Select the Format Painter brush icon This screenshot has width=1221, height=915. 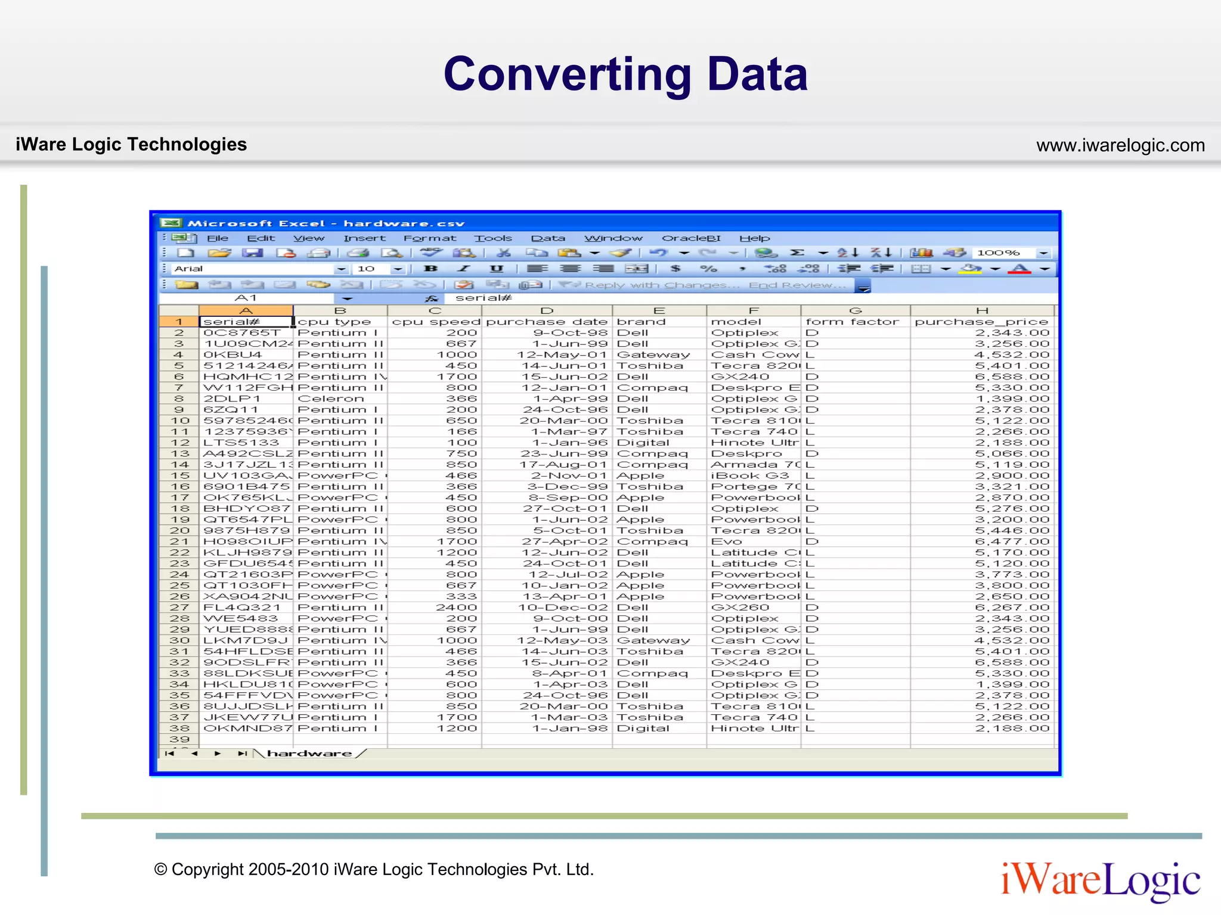[x=621, y=253]
